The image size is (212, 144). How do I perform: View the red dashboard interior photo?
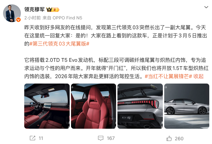pos(47,106)
